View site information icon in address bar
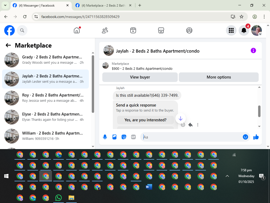 (36, 17)
